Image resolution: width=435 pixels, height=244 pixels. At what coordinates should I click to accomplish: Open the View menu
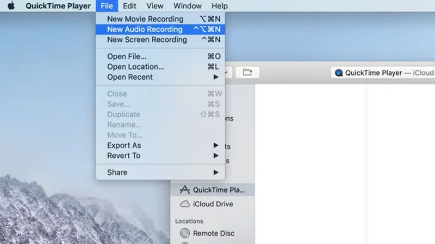tap(155, 6)
